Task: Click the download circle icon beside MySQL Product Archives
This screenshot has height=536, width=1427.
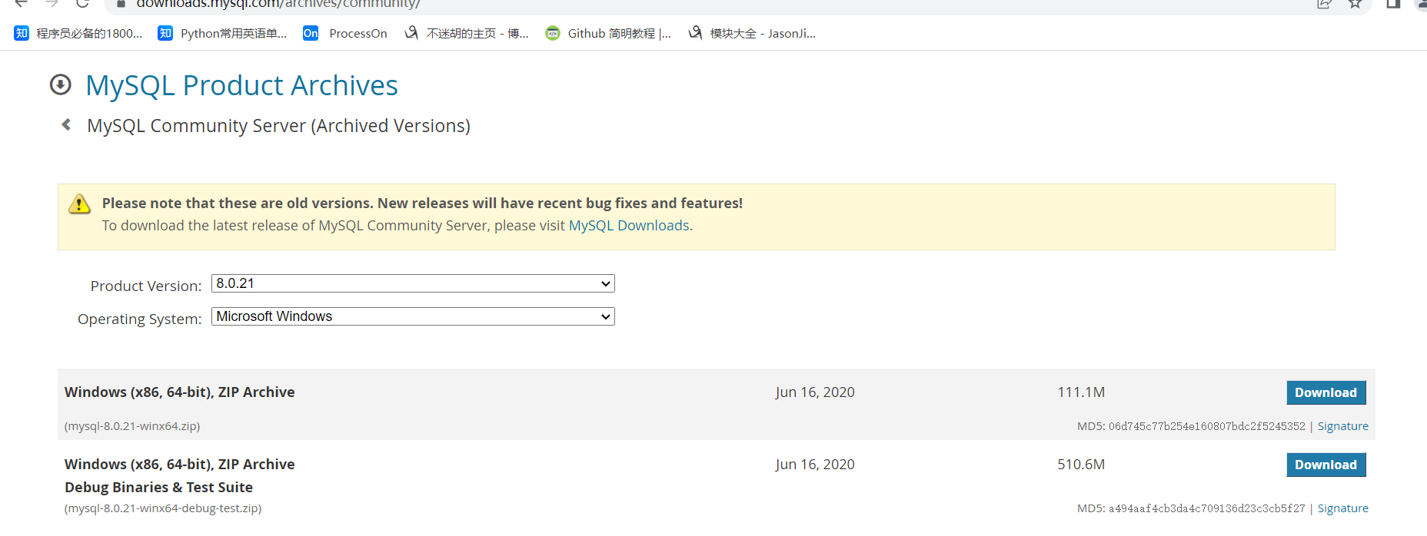Action: click(x=61, y=84)
